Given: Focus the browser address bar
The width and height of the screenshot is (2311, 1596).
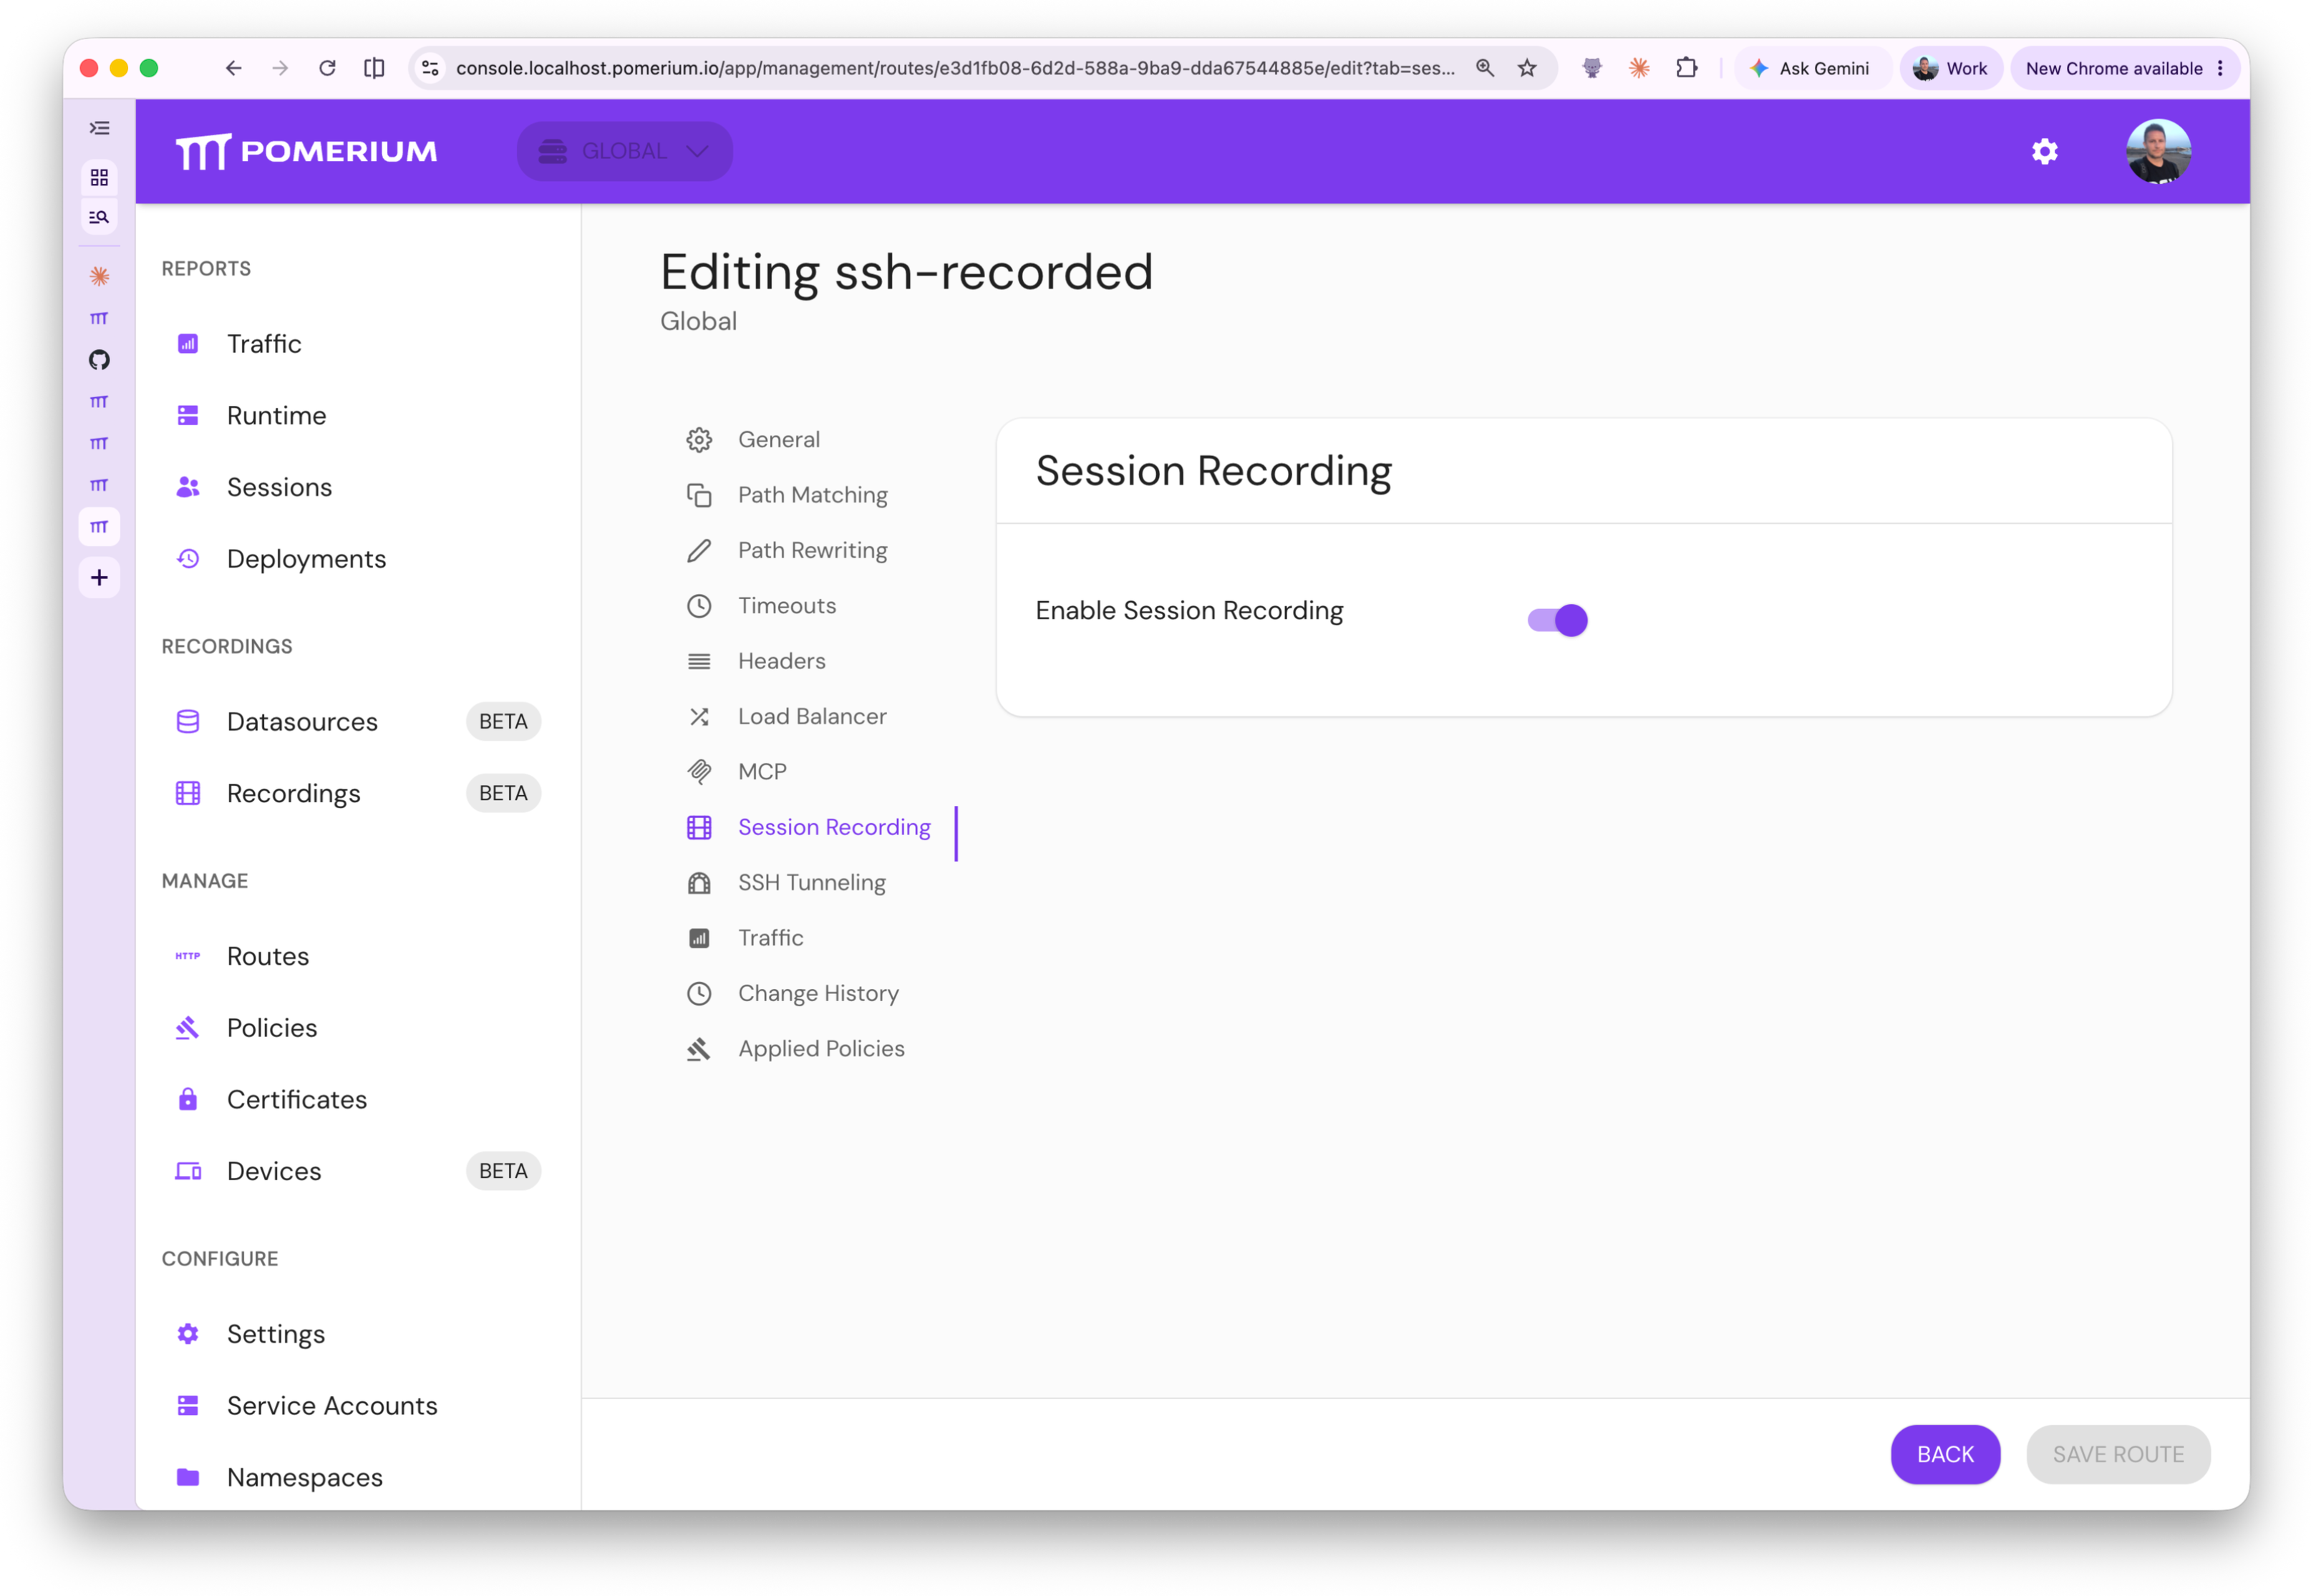Looking at the screenshot, I should 954,68.
